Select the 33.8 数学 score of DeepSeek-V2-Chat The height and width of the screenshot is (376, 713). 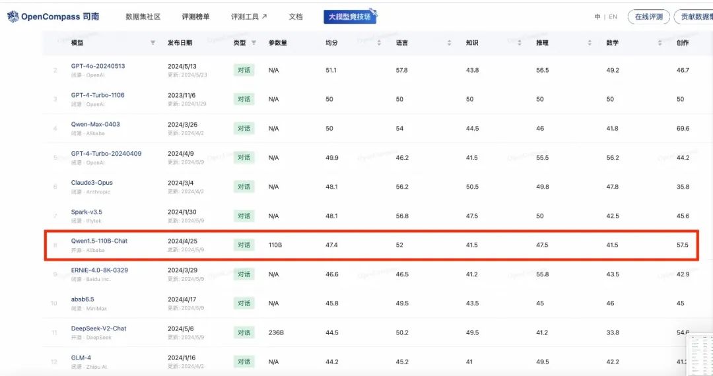point(613,333)
